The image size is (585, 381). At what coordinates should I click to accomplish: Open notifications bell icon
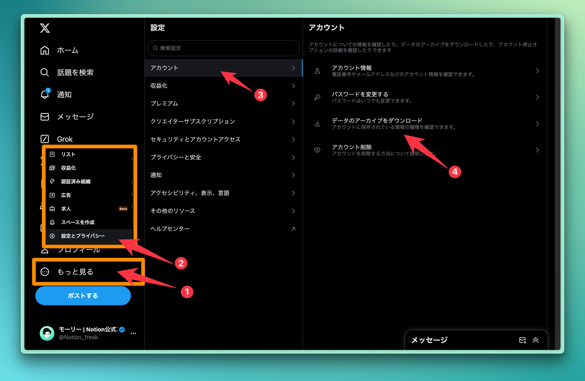45,94
